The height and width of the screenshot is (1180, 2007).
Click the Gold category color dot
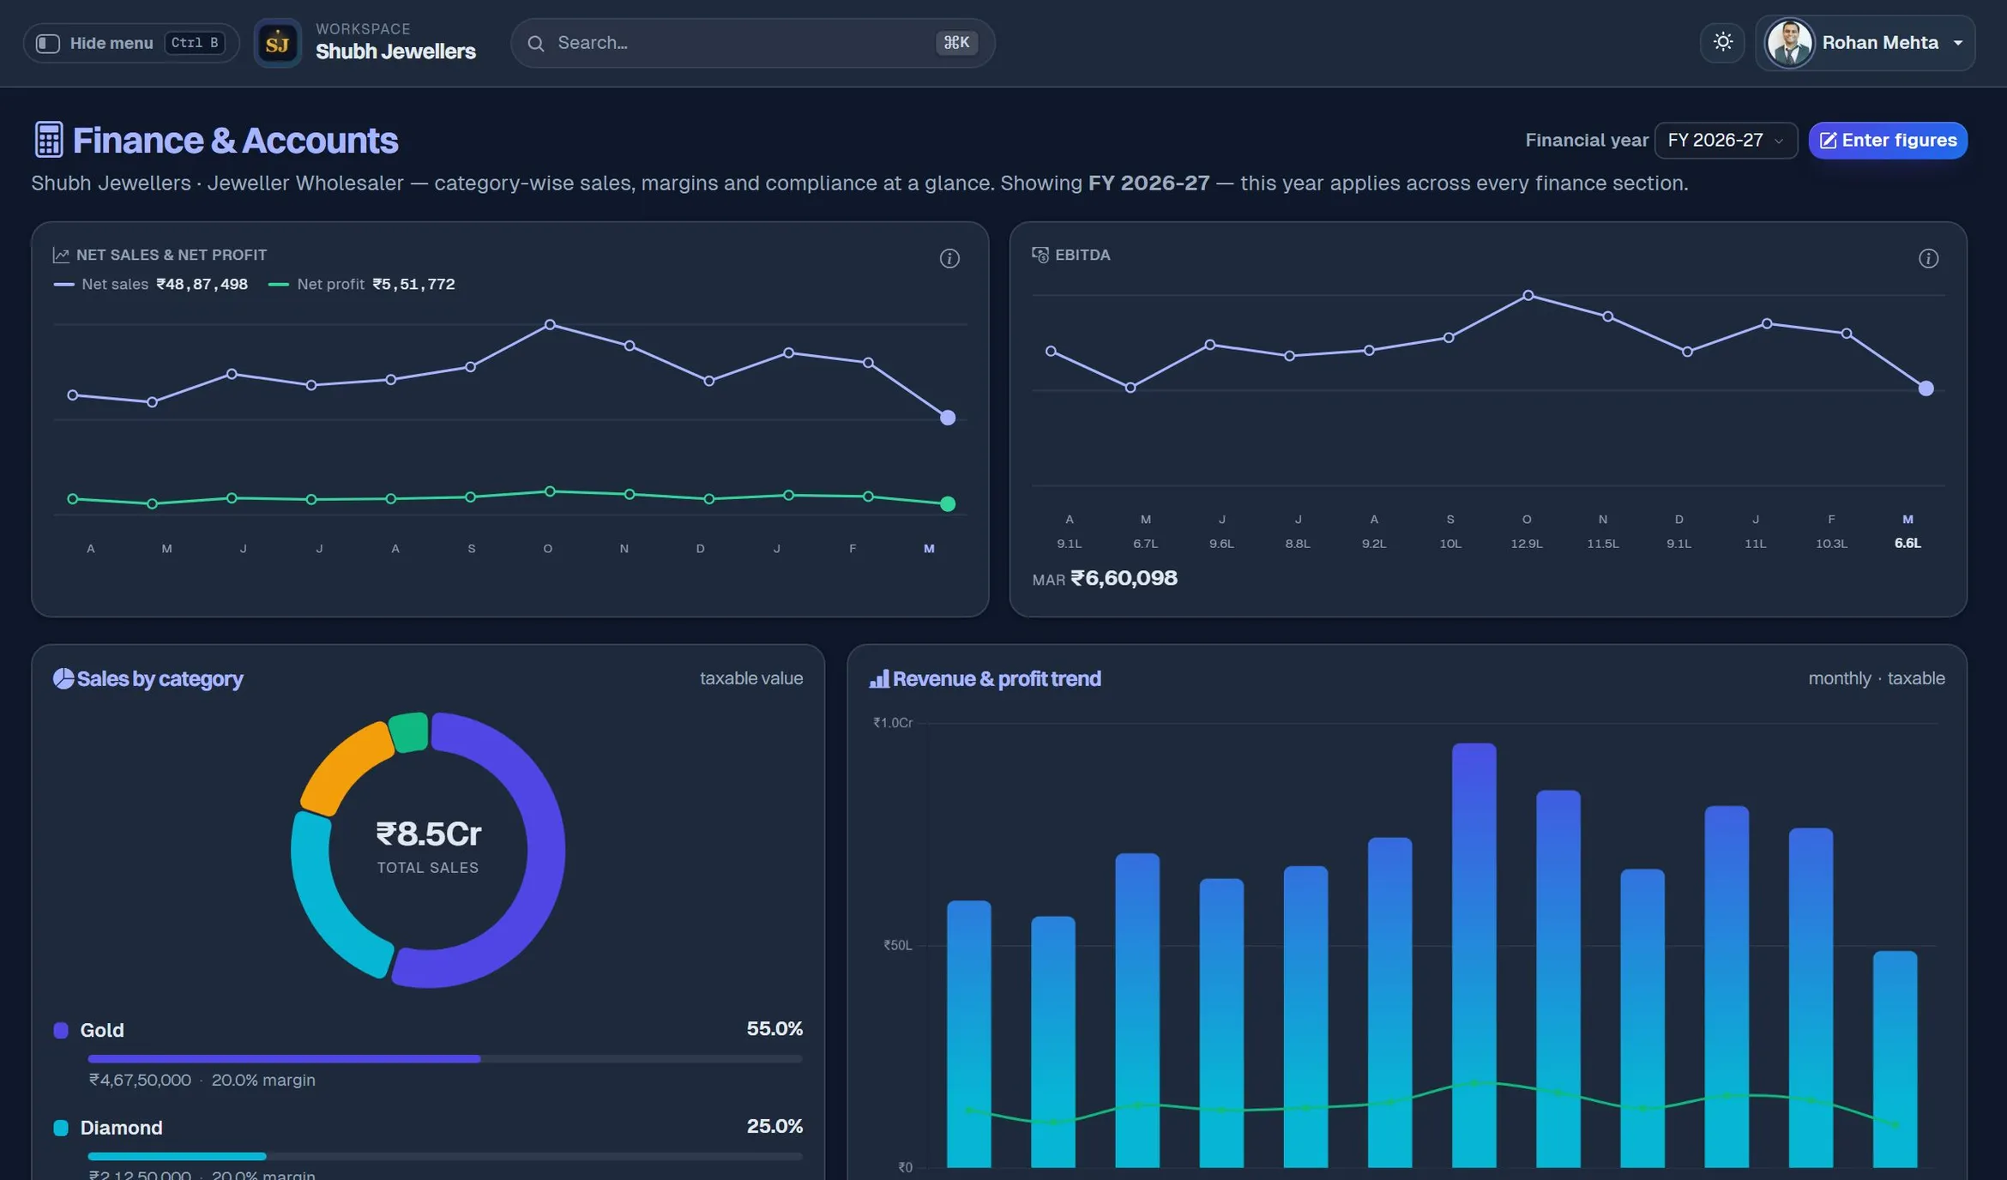[61, 1030]
